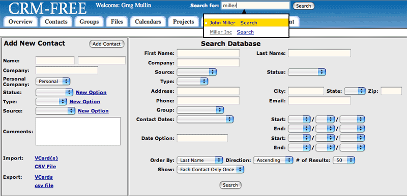This screenshot has width=407, height=196.
Task: Open the Status dropdown in Add New Contact
Action: point(54,93)
